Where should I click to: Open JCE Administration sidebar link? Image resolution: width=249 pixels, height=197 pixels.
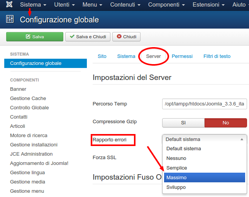[31, 154]
